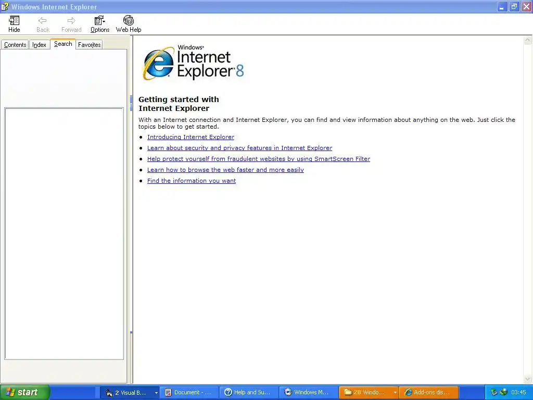This screenshot has height=400, width=533.
Task: Click the empty search results list box
Action: (x=64, y=234)
